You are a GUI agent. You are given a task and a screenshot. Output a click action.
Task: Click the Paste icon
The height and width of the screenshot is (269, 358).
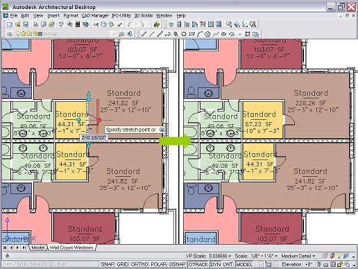(x=111, y=24)
